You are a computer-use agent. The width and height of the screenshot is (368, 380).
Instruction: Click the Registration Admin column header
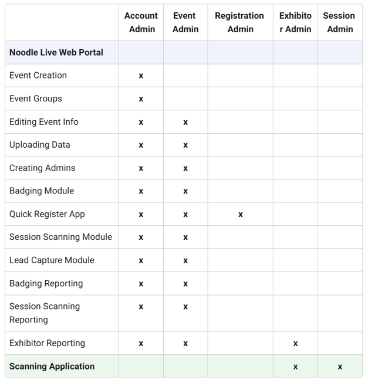tap(239, 22)
